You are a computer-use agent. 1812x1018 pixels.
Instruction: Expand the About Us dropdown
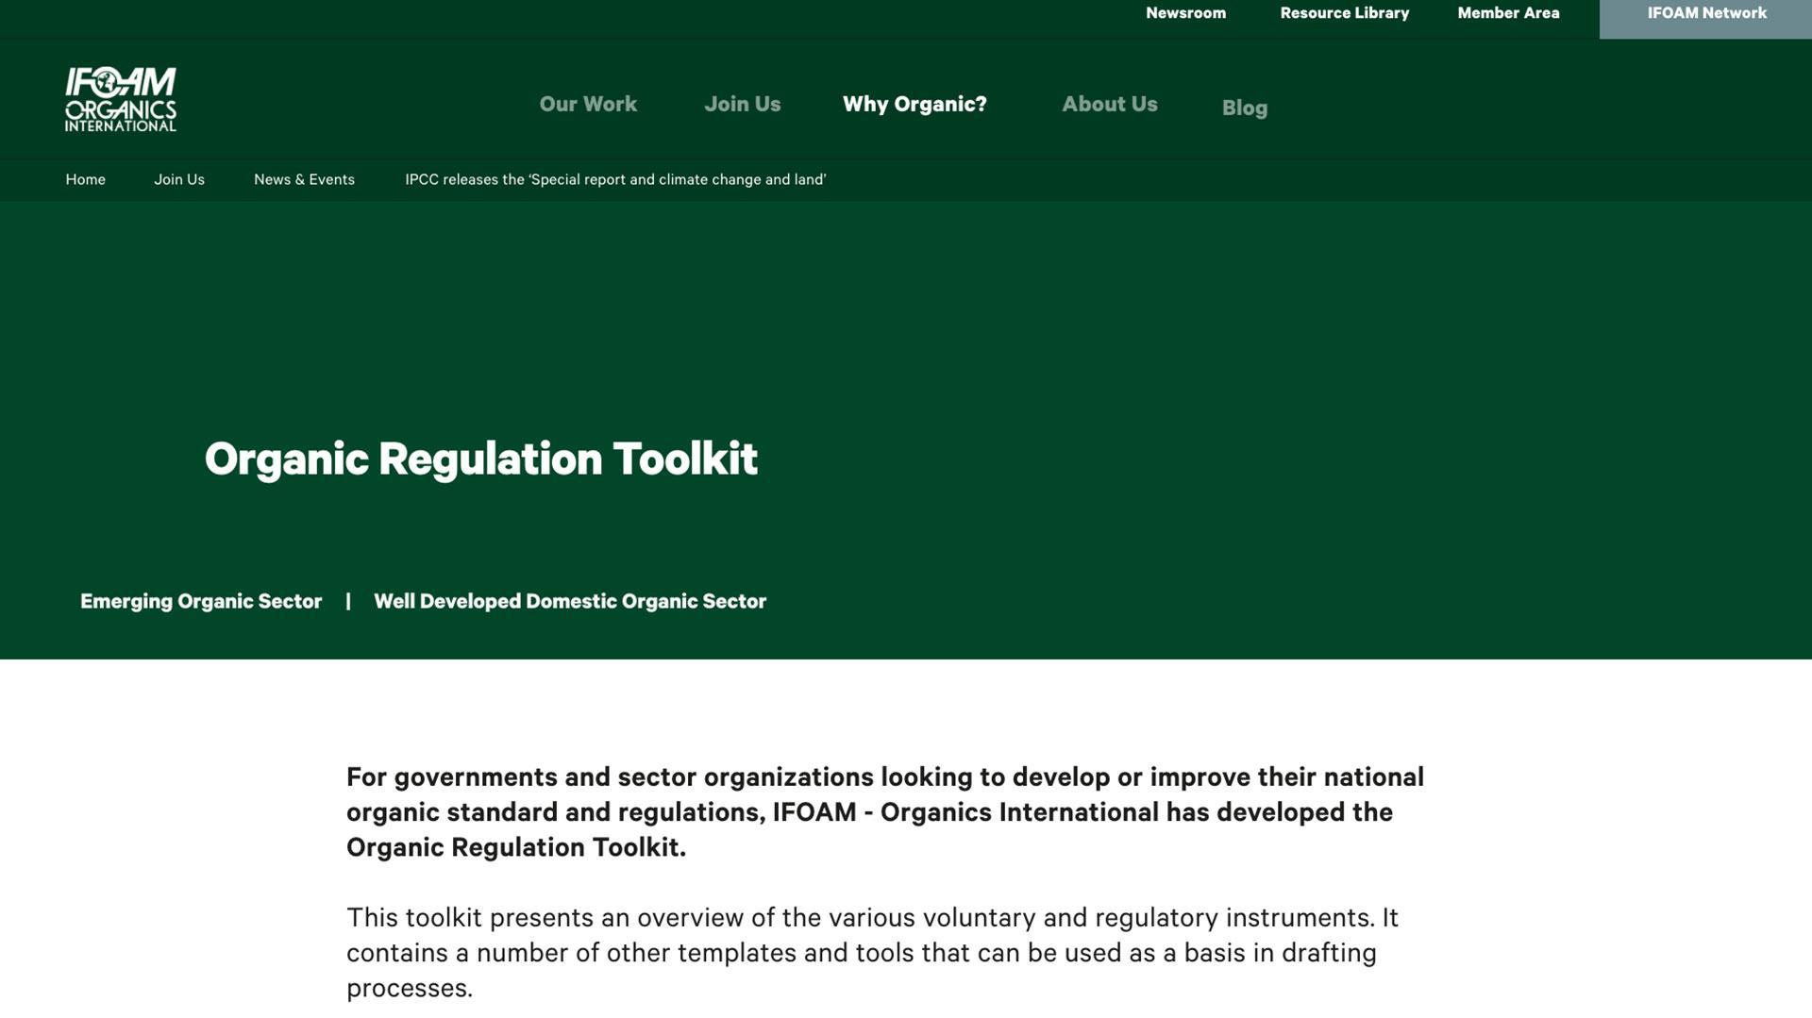click(1110, 104)
